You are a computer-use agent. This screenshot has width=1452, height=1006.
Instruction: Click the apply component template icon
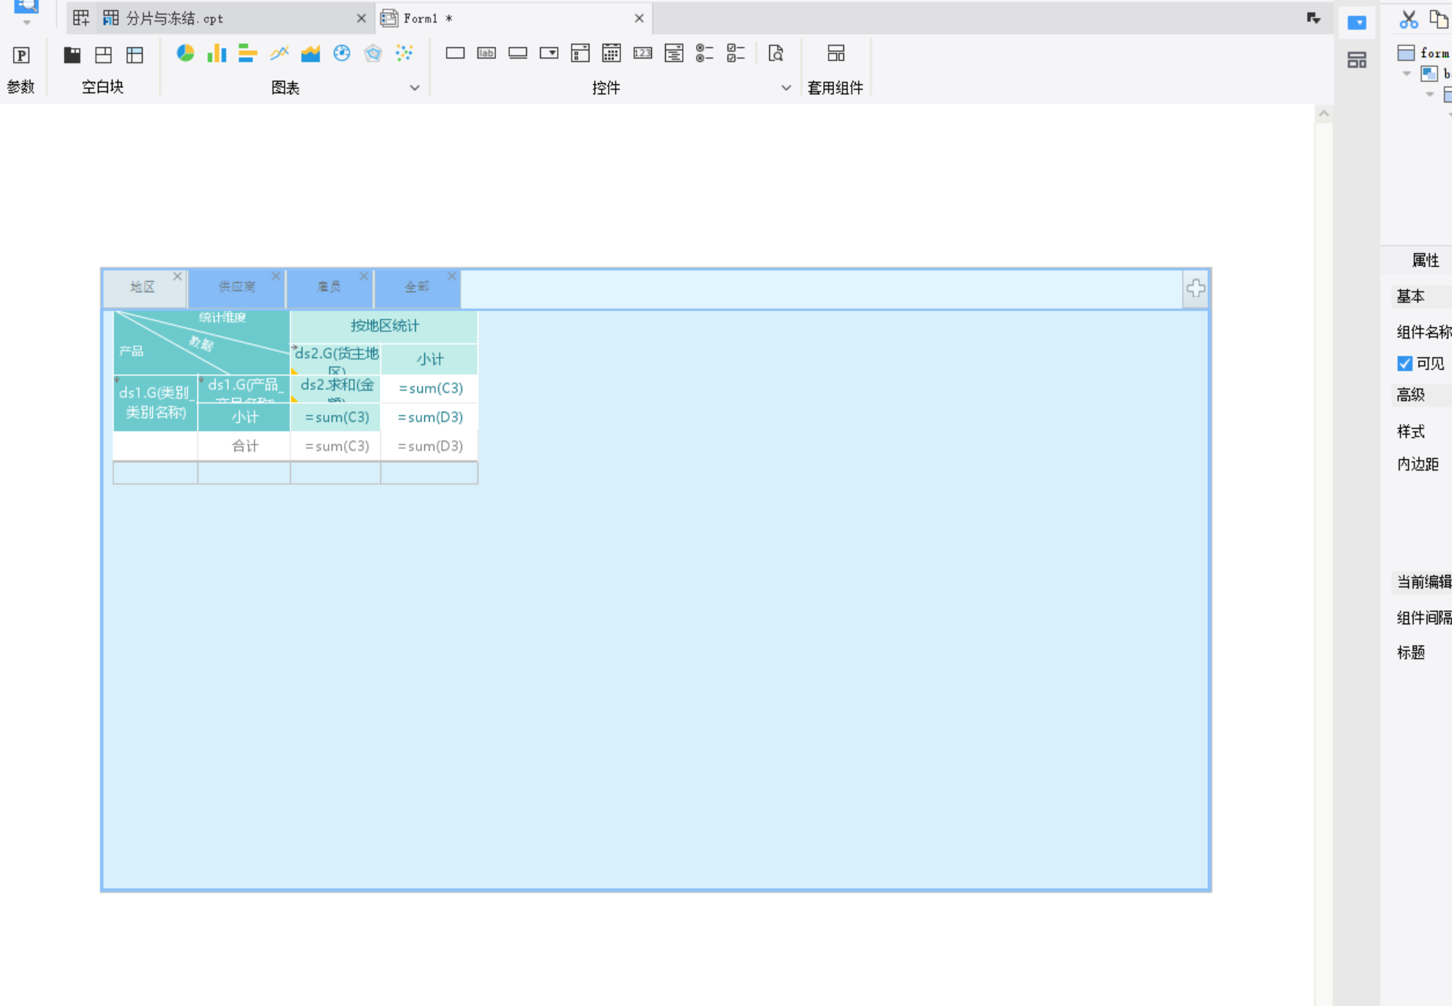click(x=836, y=53)
